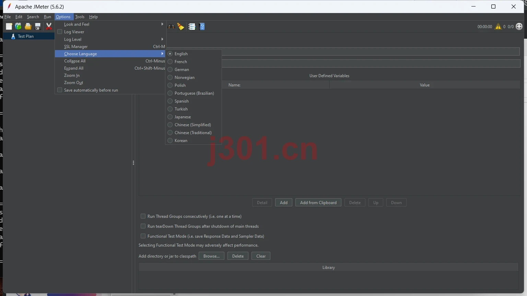Open the Tools menu

pyautogui.click(x=80, y=17)
